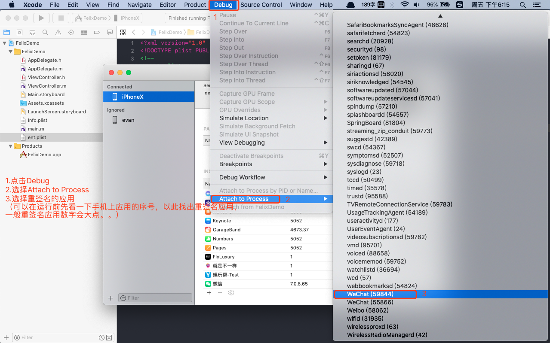550x343 pixels.
Task: Open the Project navigator folder icon
Action: 6,32
